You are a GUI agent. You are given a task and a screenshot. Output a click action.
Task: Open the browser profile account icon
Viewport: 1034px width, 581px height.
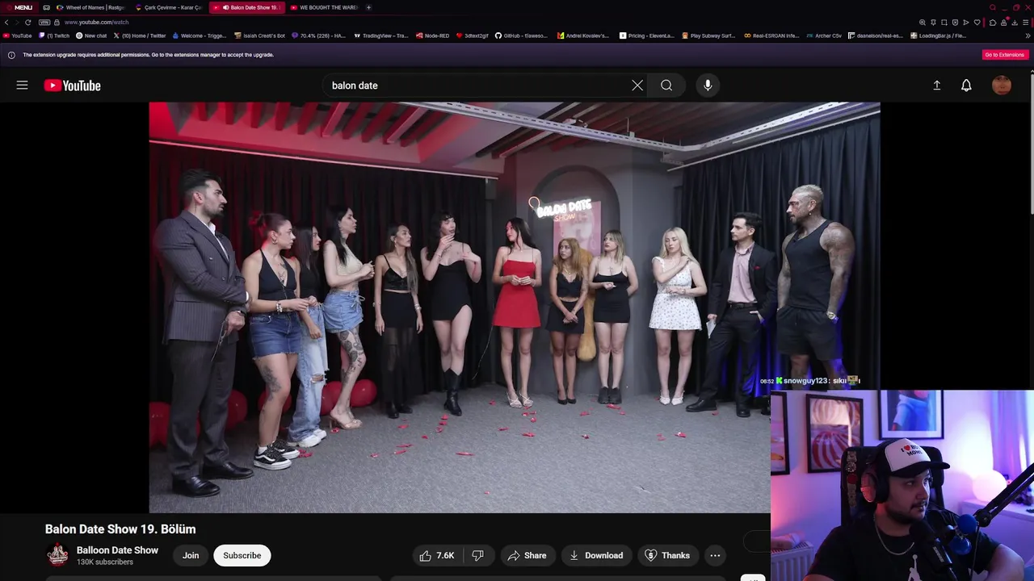(1003, 23)
